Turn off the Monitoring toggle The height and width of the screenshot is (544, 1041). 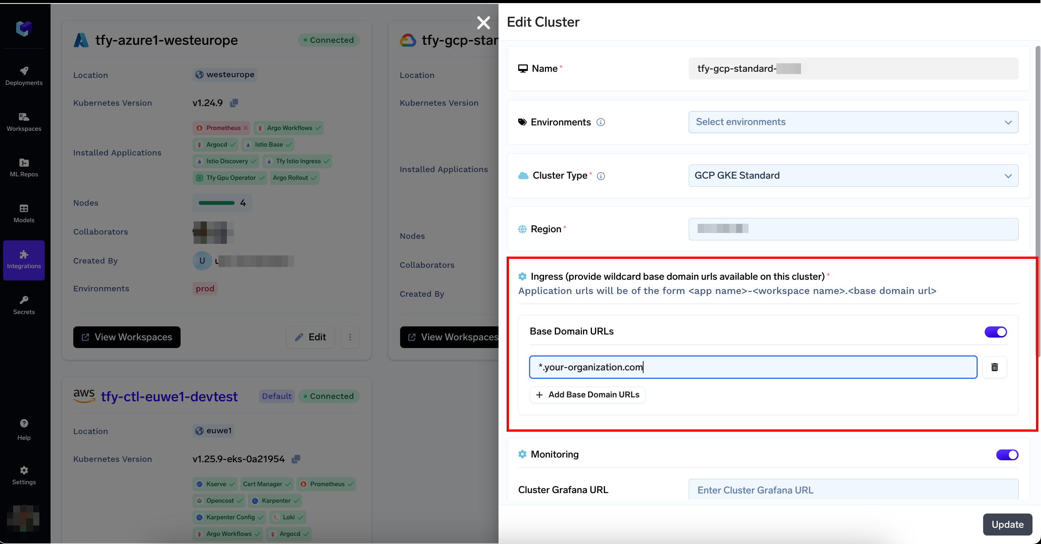tap(1007, 454)
